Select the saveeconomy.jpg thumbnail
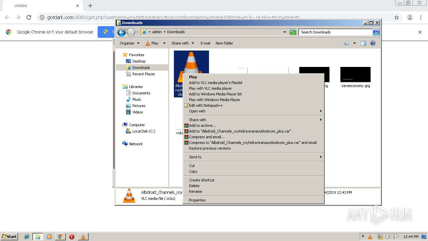 (355, 74)
